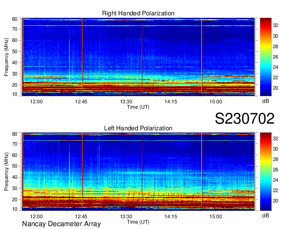
Task: Click the 28 value on lower color bar
Action: tap(276, 159)
